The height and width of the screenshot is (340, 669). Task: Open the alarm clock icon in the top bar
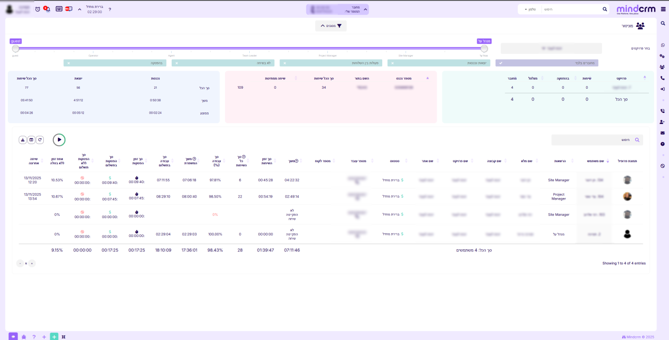(x=37, y=9)
